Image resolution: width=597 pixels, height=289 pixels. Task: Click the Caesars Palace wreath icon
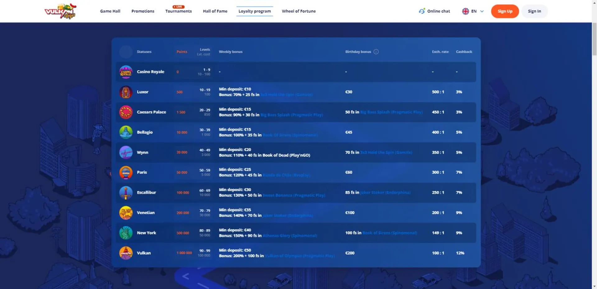[126, 112]
